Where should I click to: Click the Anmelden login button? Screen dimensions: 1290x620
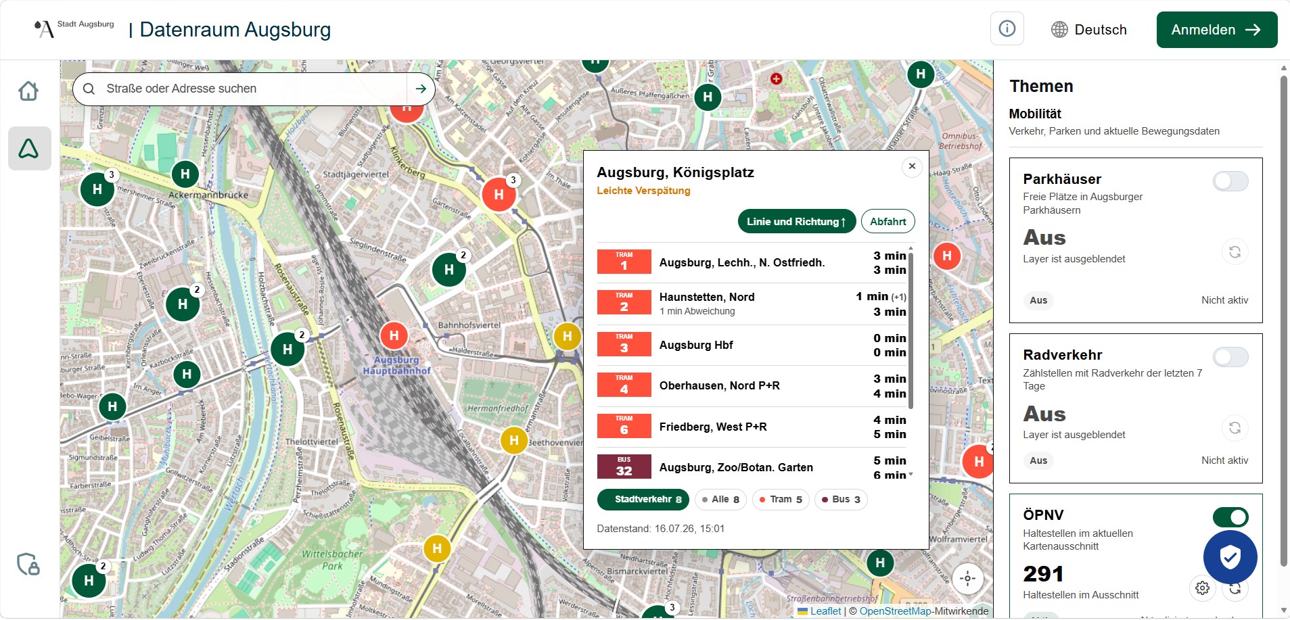click(x=1216, y=30)
